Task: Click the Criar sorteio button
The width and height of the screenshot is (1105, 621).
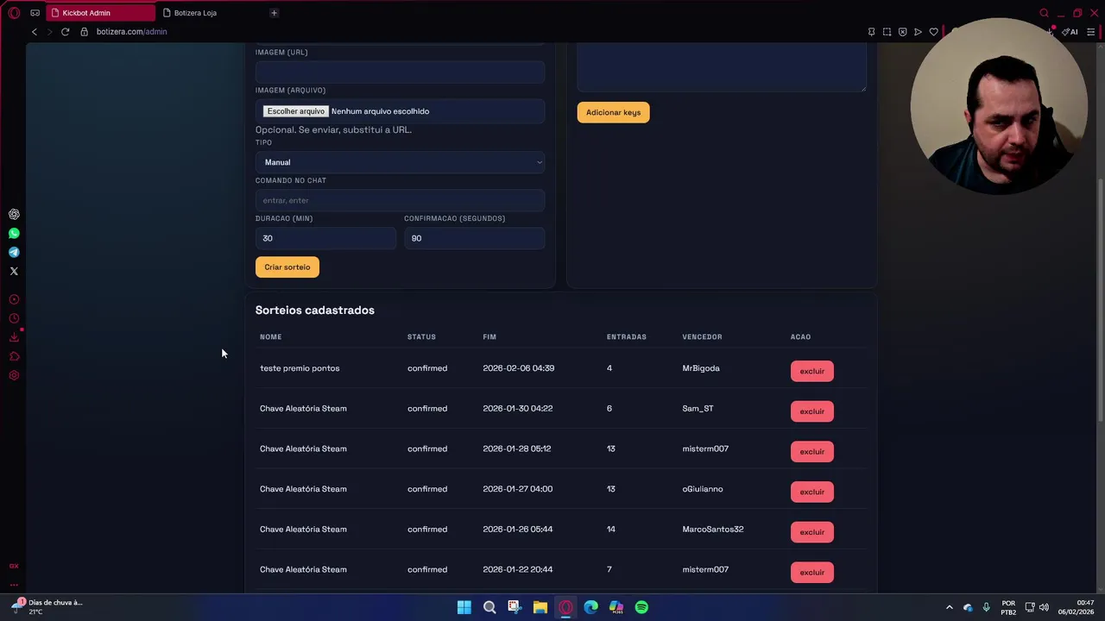Action: click(287, 267)
